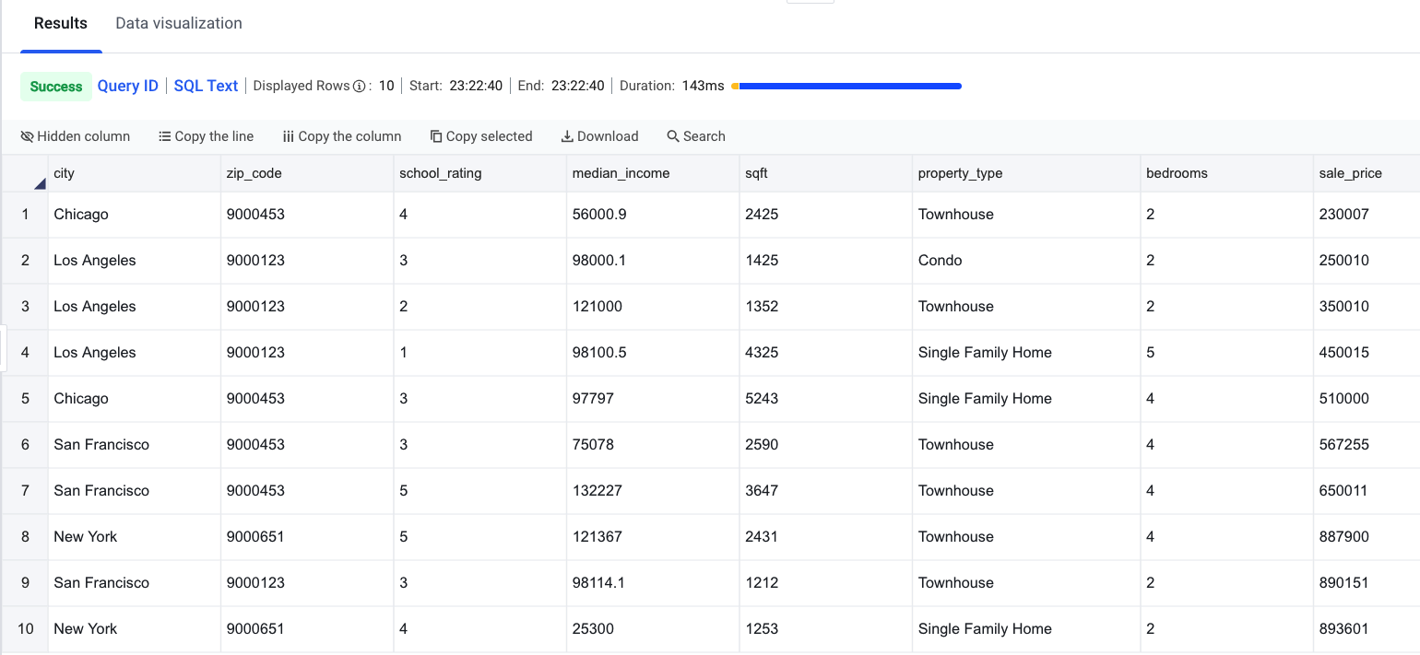
Task: Click row number 10 in the grid
Action: pyautogui.click(x=25, y=628)
